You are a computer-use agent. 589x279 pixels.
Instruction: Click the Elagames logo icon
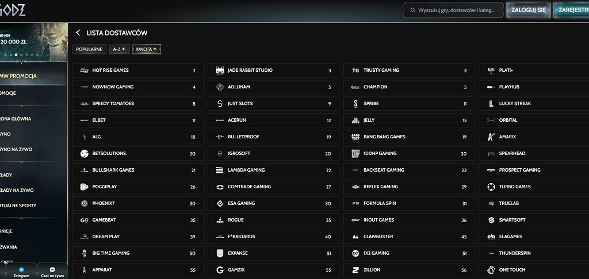pyautogui.click(x=491, y=237)
